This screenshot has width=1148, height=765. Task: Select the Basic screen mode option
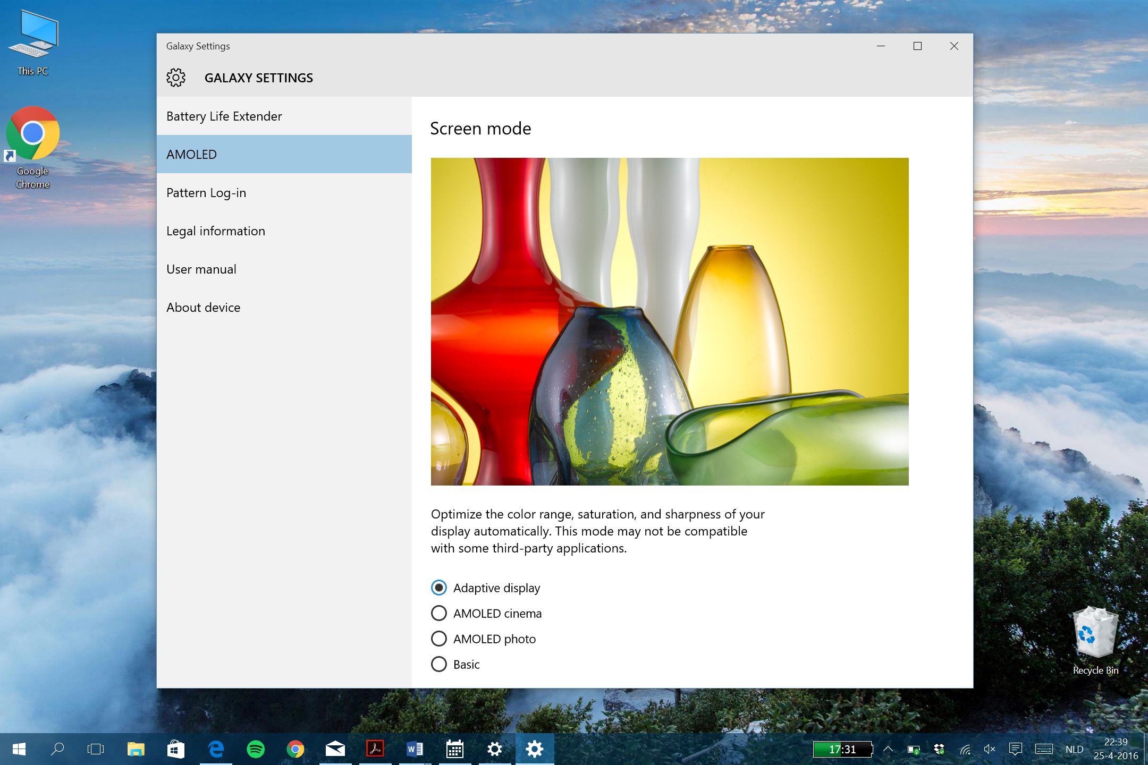coord(439,664)
